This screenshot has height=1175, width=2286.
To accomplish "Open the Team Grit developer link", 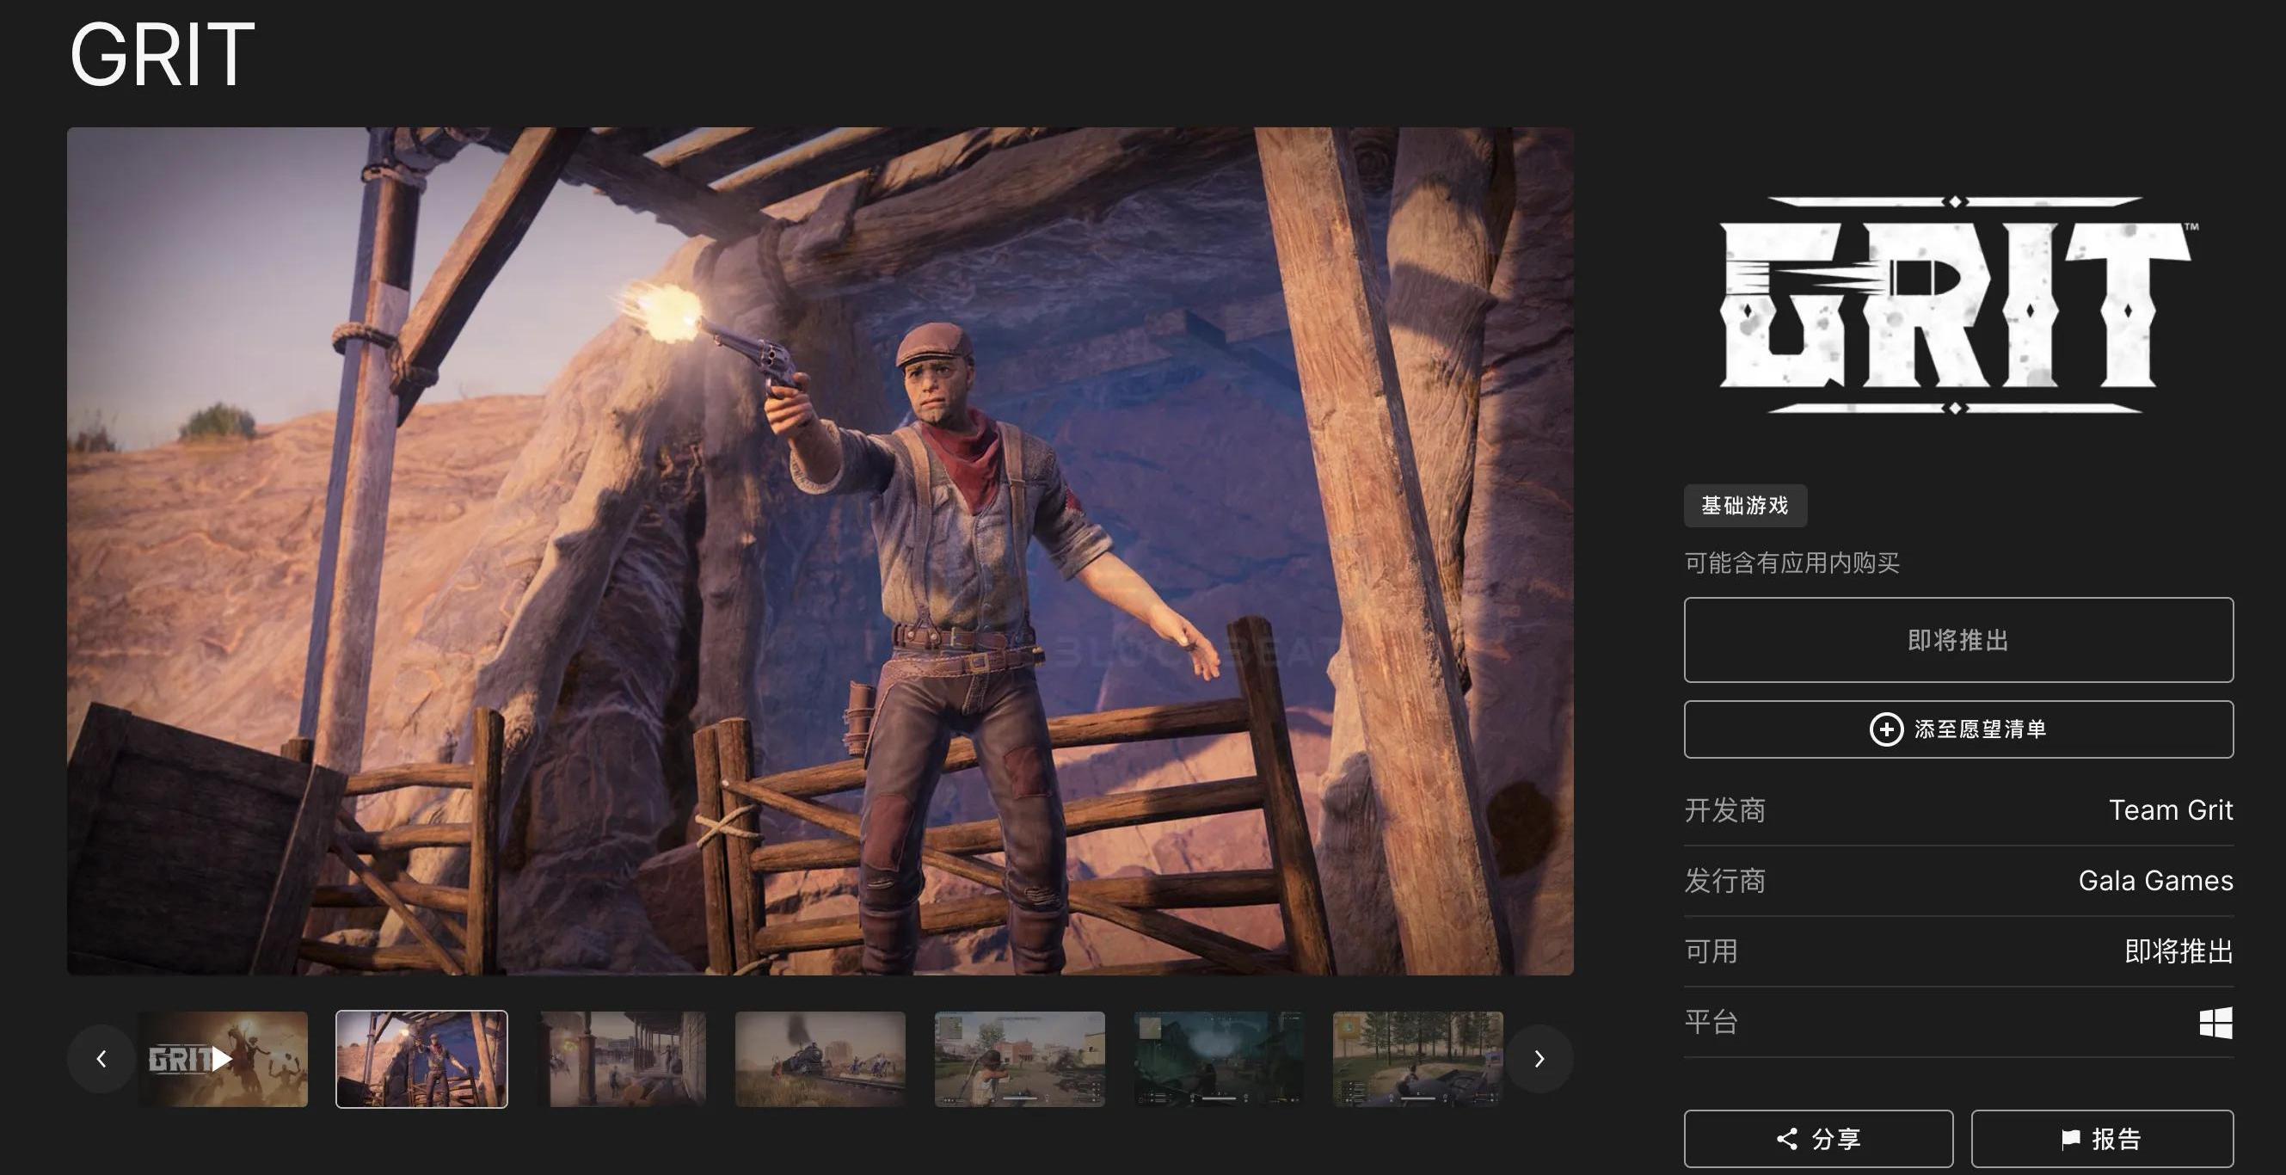I will (x=2170, y=810).
